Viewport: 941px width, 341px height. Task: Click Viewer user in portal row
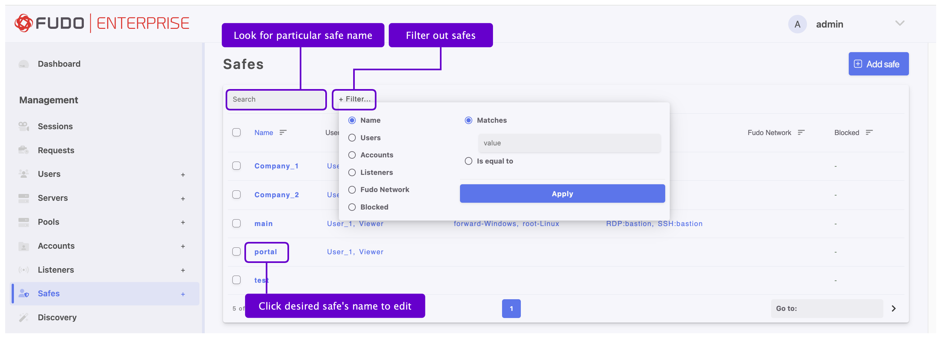[x=371, y=252]
